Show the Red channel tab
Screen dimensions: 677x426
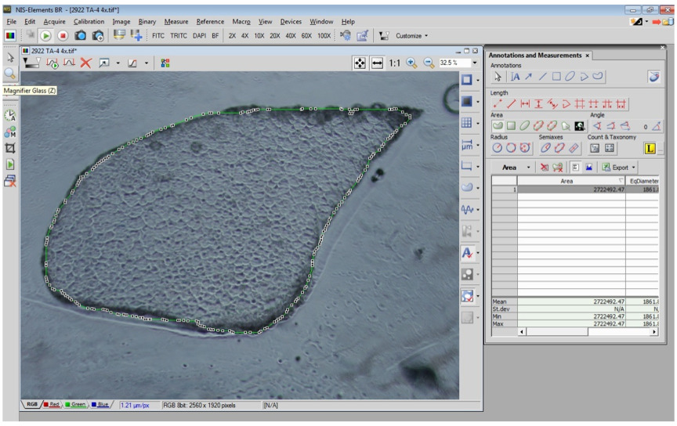click(52, 405)
